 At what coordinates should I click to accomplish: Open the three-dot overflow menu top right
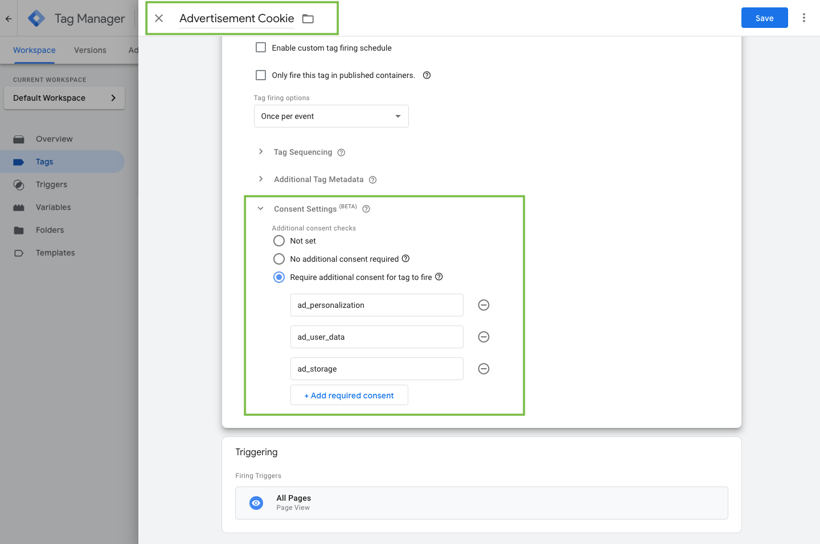[804, 18]
